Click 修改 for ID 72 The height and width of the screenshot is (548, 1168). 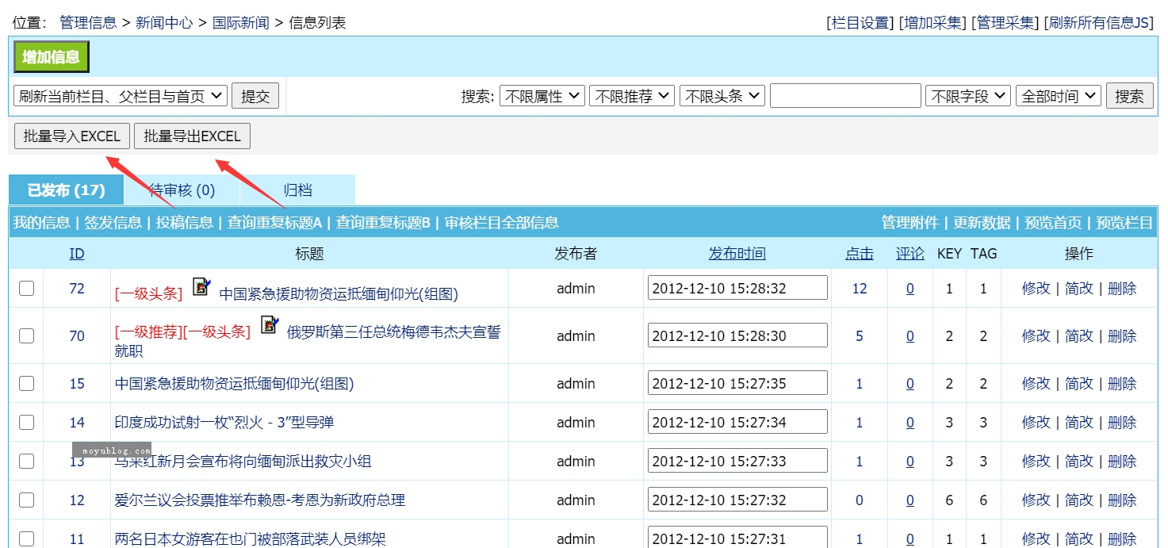click(1036, 288)
